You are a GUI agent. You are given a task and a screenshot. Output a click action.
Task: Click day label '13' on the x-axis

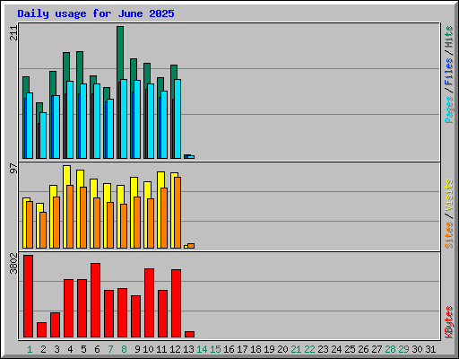click(188, 349)
